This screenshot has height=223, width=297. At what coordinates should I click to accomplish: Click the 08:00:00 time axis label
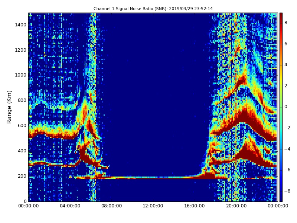pos(112,206)
